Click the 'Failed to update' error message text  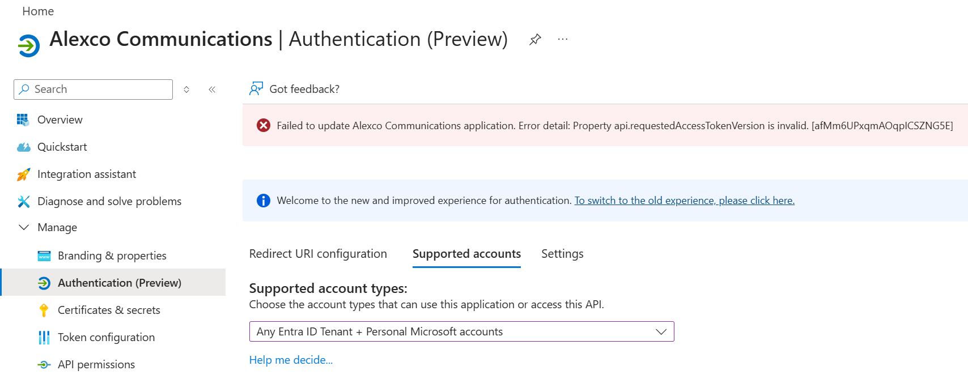point(615,126)
